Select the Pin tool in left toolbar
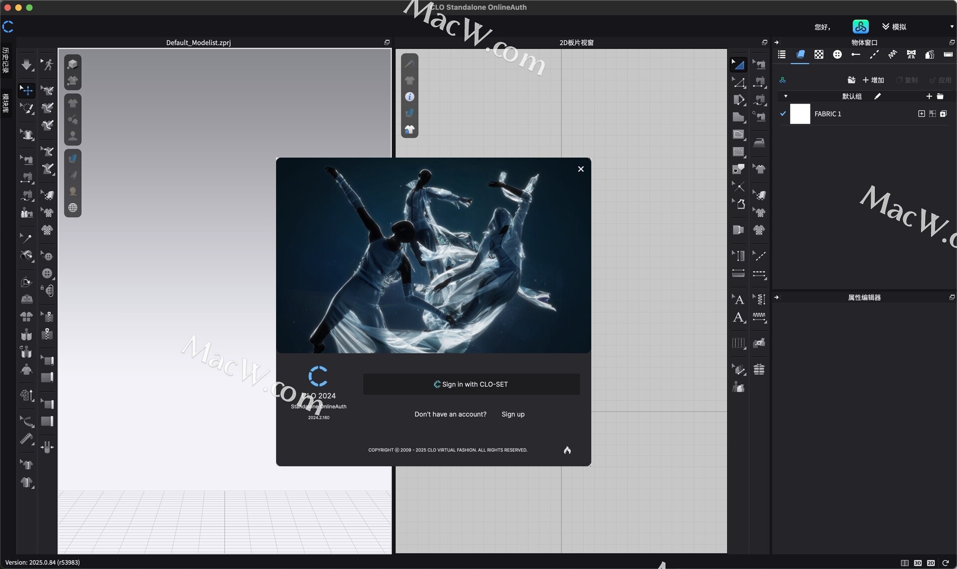Image resolution: width=957 pixels, height=569 pixels. pyautogui.click(x=25, y=238)
